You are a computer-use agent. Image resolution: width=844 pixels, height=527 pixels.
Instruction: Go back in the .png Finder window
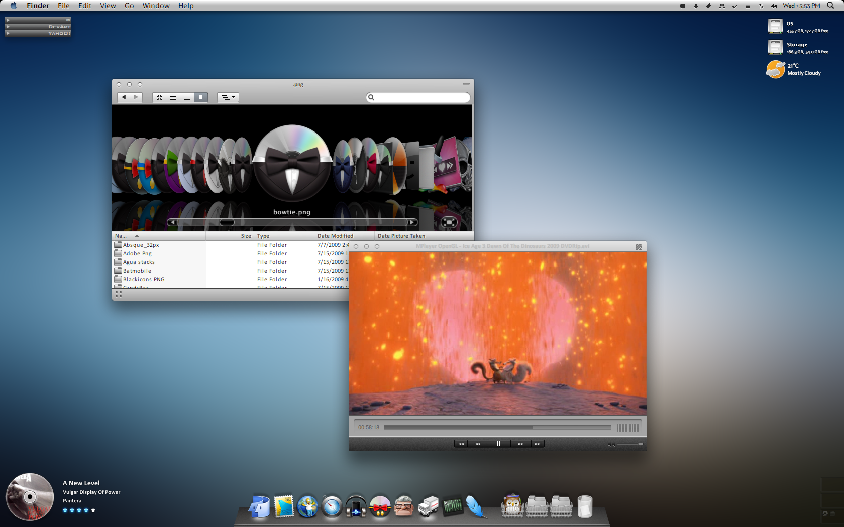pyautogui.click(x=124, y=97)
